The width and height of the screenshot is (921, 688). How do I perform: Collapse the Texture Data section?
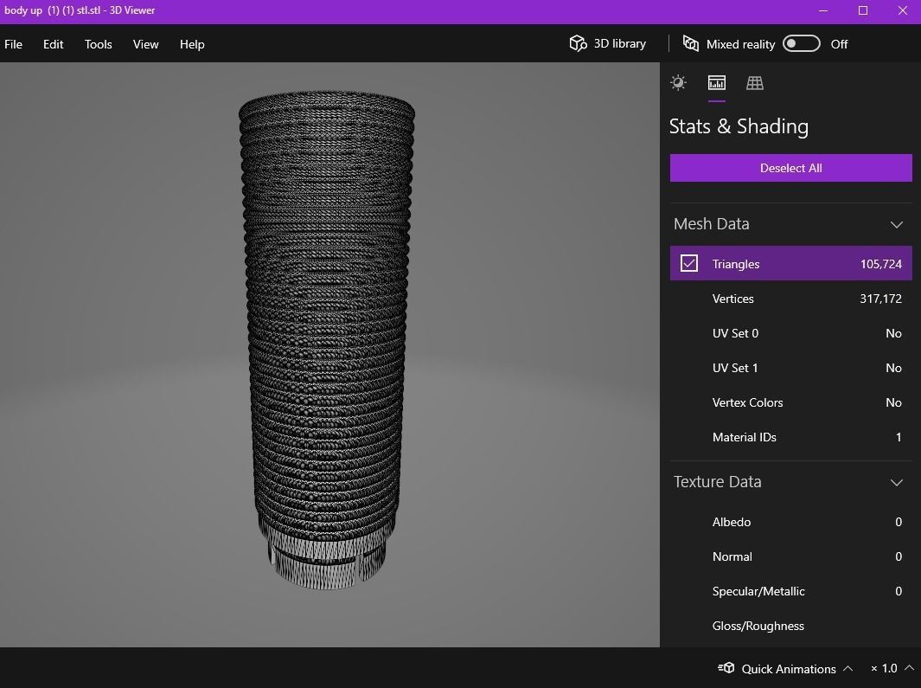[x=896, y=483]
